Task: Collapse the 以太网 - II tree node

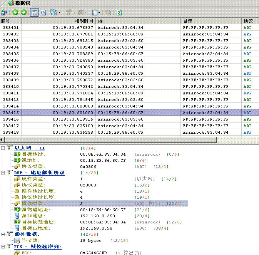Action: click(x=3, y=148)
